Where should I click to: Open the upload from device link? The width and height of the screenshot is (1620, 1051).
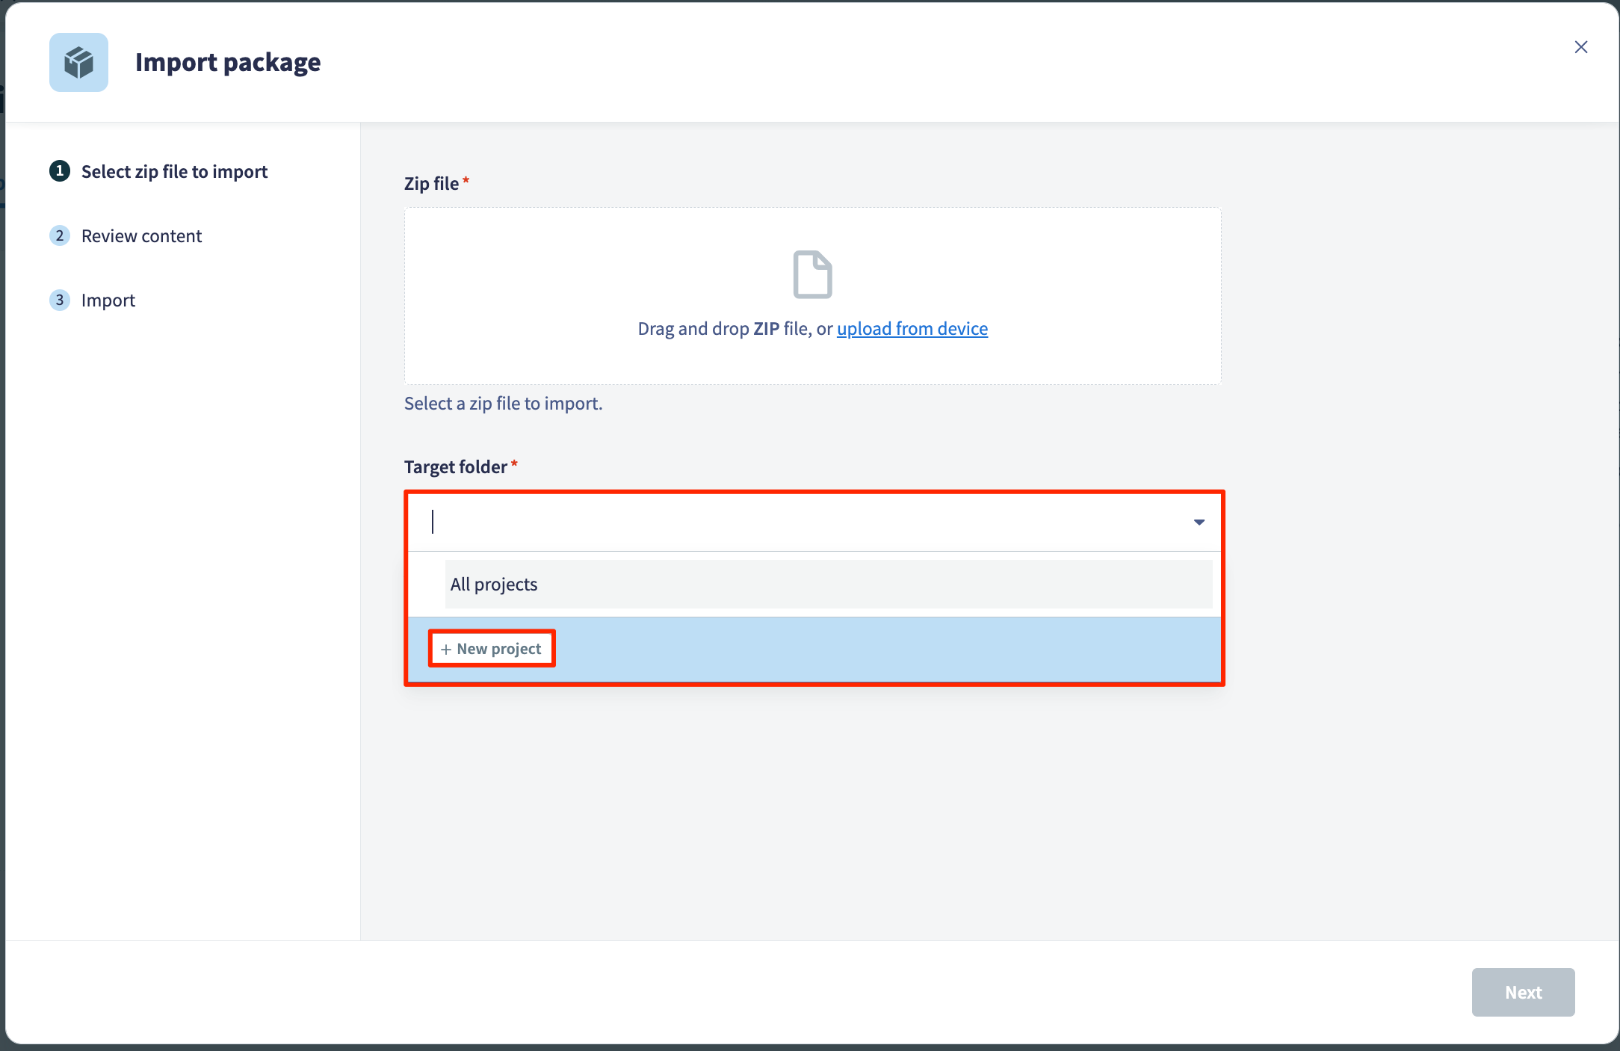pos(912,329)
